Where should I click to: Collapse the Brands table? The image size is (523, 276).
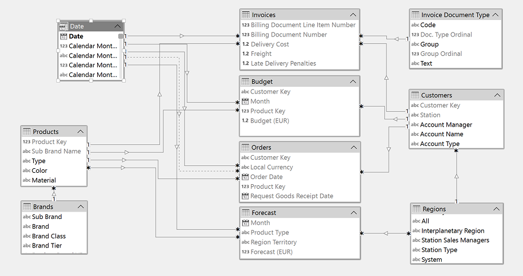coord(81,207)
